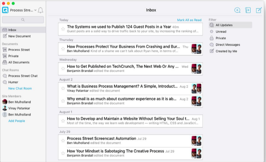The image size is (266, 162).
Task: Open 'The Systems we used to Publish 124 Guest Posts'
Action: coord(130,29)
